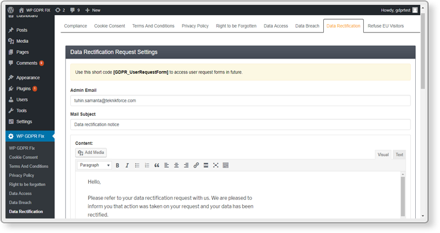Align text right in editor
The height and width of the screenshot is (233, 440).
click(x=186, y=165)
